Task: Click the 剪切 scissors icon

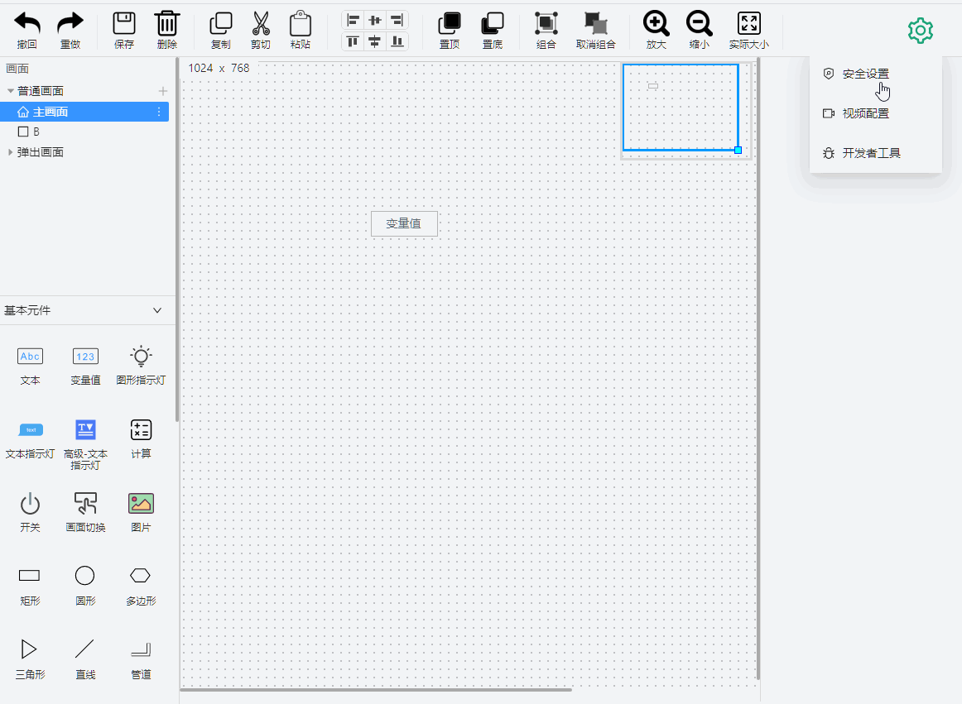Action: (261, 24)
